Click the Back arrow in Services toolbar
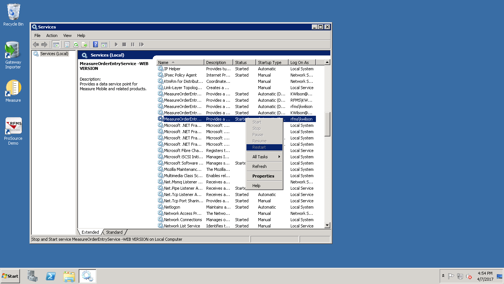The width and height of the screenshot is (504, 284). [36, 44]
